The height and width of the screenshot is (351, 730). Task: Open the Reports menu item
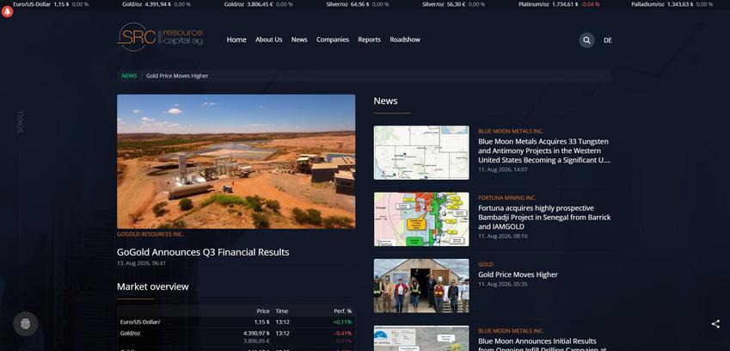[x=369, y=40]
